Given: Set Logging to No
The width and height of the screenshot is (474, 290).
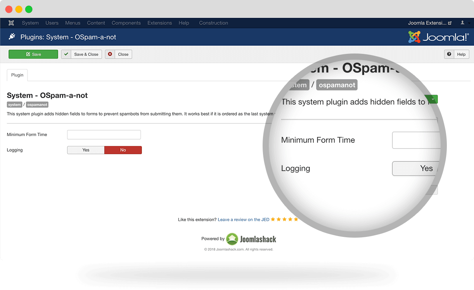Looking at the screenshot, I should click(123, 150).
